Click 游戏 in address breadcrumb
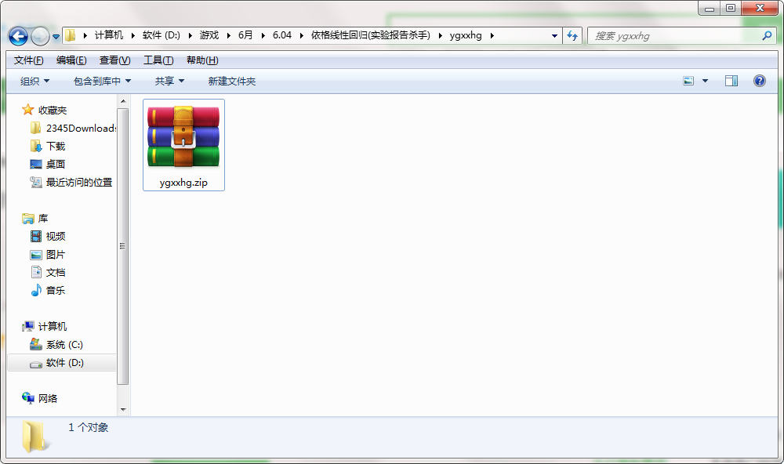784x464 pixels. click(x=209, y=35)
